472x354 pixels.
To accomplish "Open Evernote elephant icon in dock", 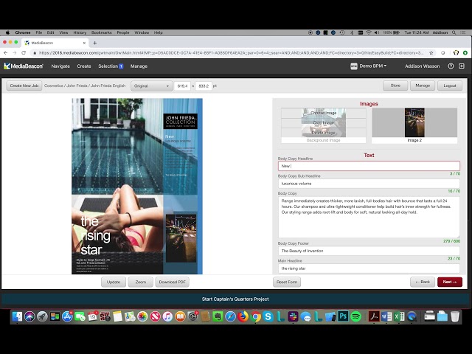I will [218, 316].
